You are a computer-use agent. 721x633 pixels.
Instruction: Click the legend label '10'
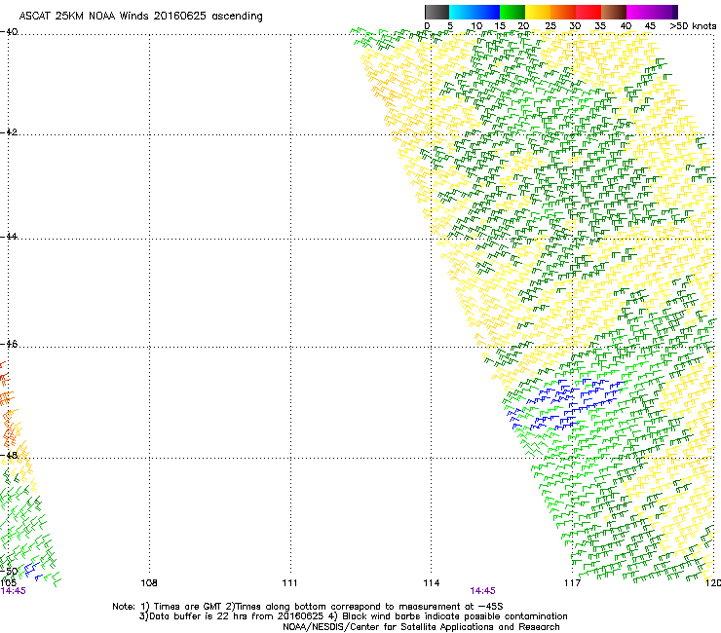coord(476,26)
